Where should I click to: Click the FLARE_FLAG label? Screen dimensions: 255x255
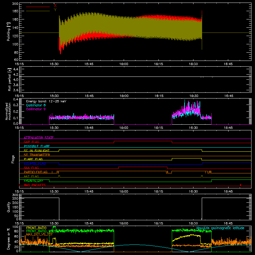click(33, 159)
